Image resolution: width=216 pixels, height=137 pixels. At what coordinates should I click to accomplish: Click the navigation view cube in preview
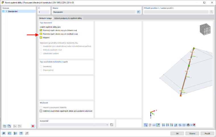(205, 29)
